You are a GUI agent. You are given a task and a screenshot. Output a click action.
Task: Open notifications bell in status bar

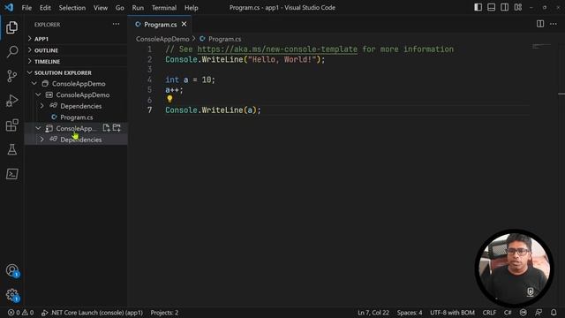click(x=554, y=313)
